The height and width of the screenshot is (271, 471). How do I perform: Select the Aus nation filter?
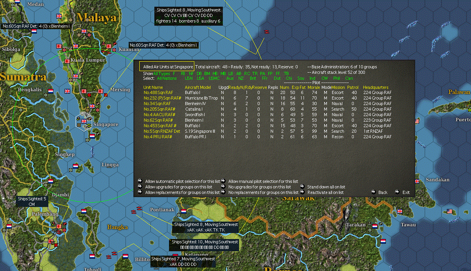coord(230,78)
